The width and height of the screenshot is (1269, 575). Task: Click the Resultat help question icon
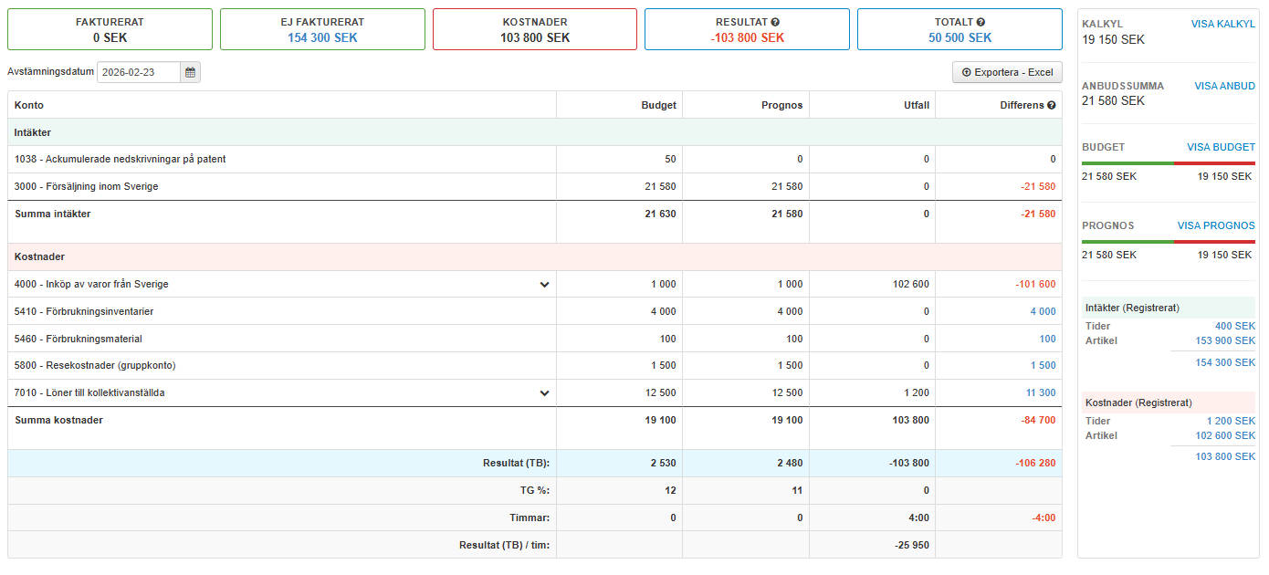[x=775, y=22]
